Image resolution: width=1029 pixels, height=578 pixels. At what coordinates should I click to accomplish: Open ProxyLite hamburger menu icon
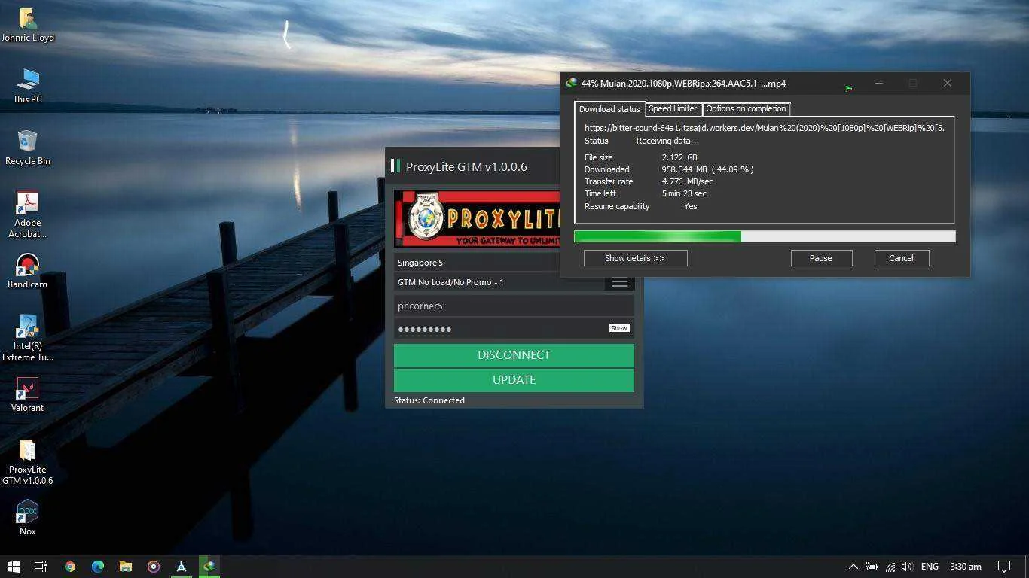click(x=619, y=283)
